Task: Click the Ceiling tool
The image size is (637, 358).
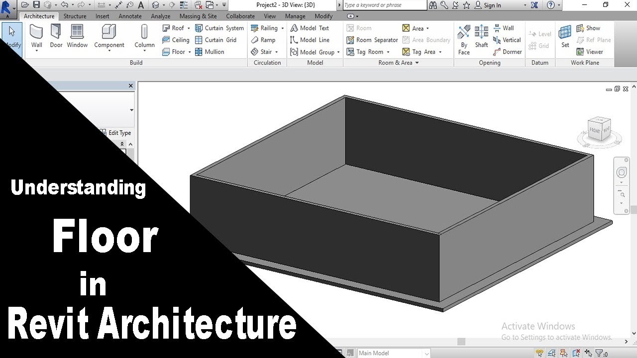Action: [x=176, y=40]
